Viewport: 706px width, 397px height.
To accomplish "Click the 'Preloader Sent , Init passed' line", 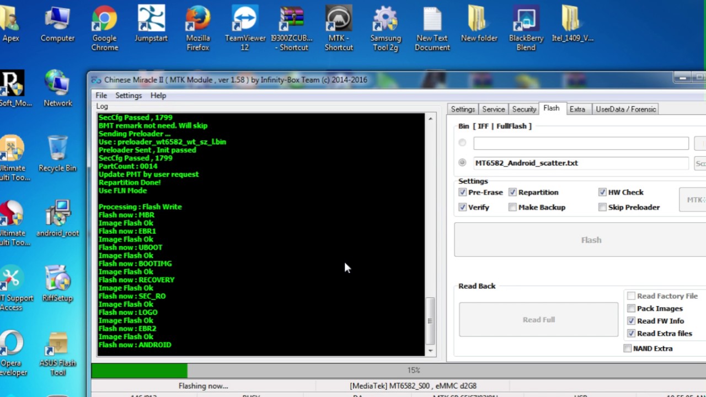I will point(147,150).
